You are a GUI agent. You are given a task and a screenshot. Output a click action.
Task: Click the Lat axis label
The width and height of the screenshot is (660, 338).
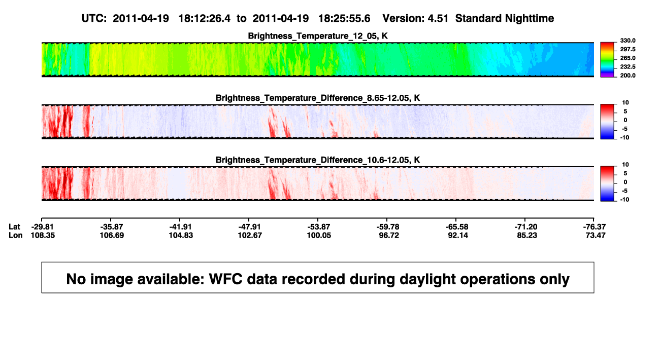(15, 227)
